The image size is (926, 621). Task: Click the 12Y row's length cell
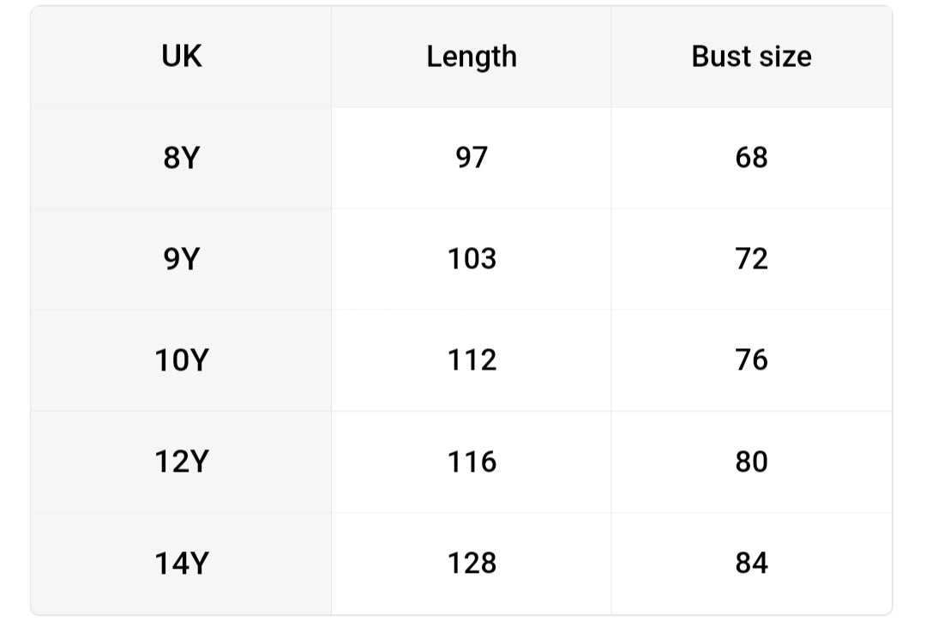pos(472,462)
